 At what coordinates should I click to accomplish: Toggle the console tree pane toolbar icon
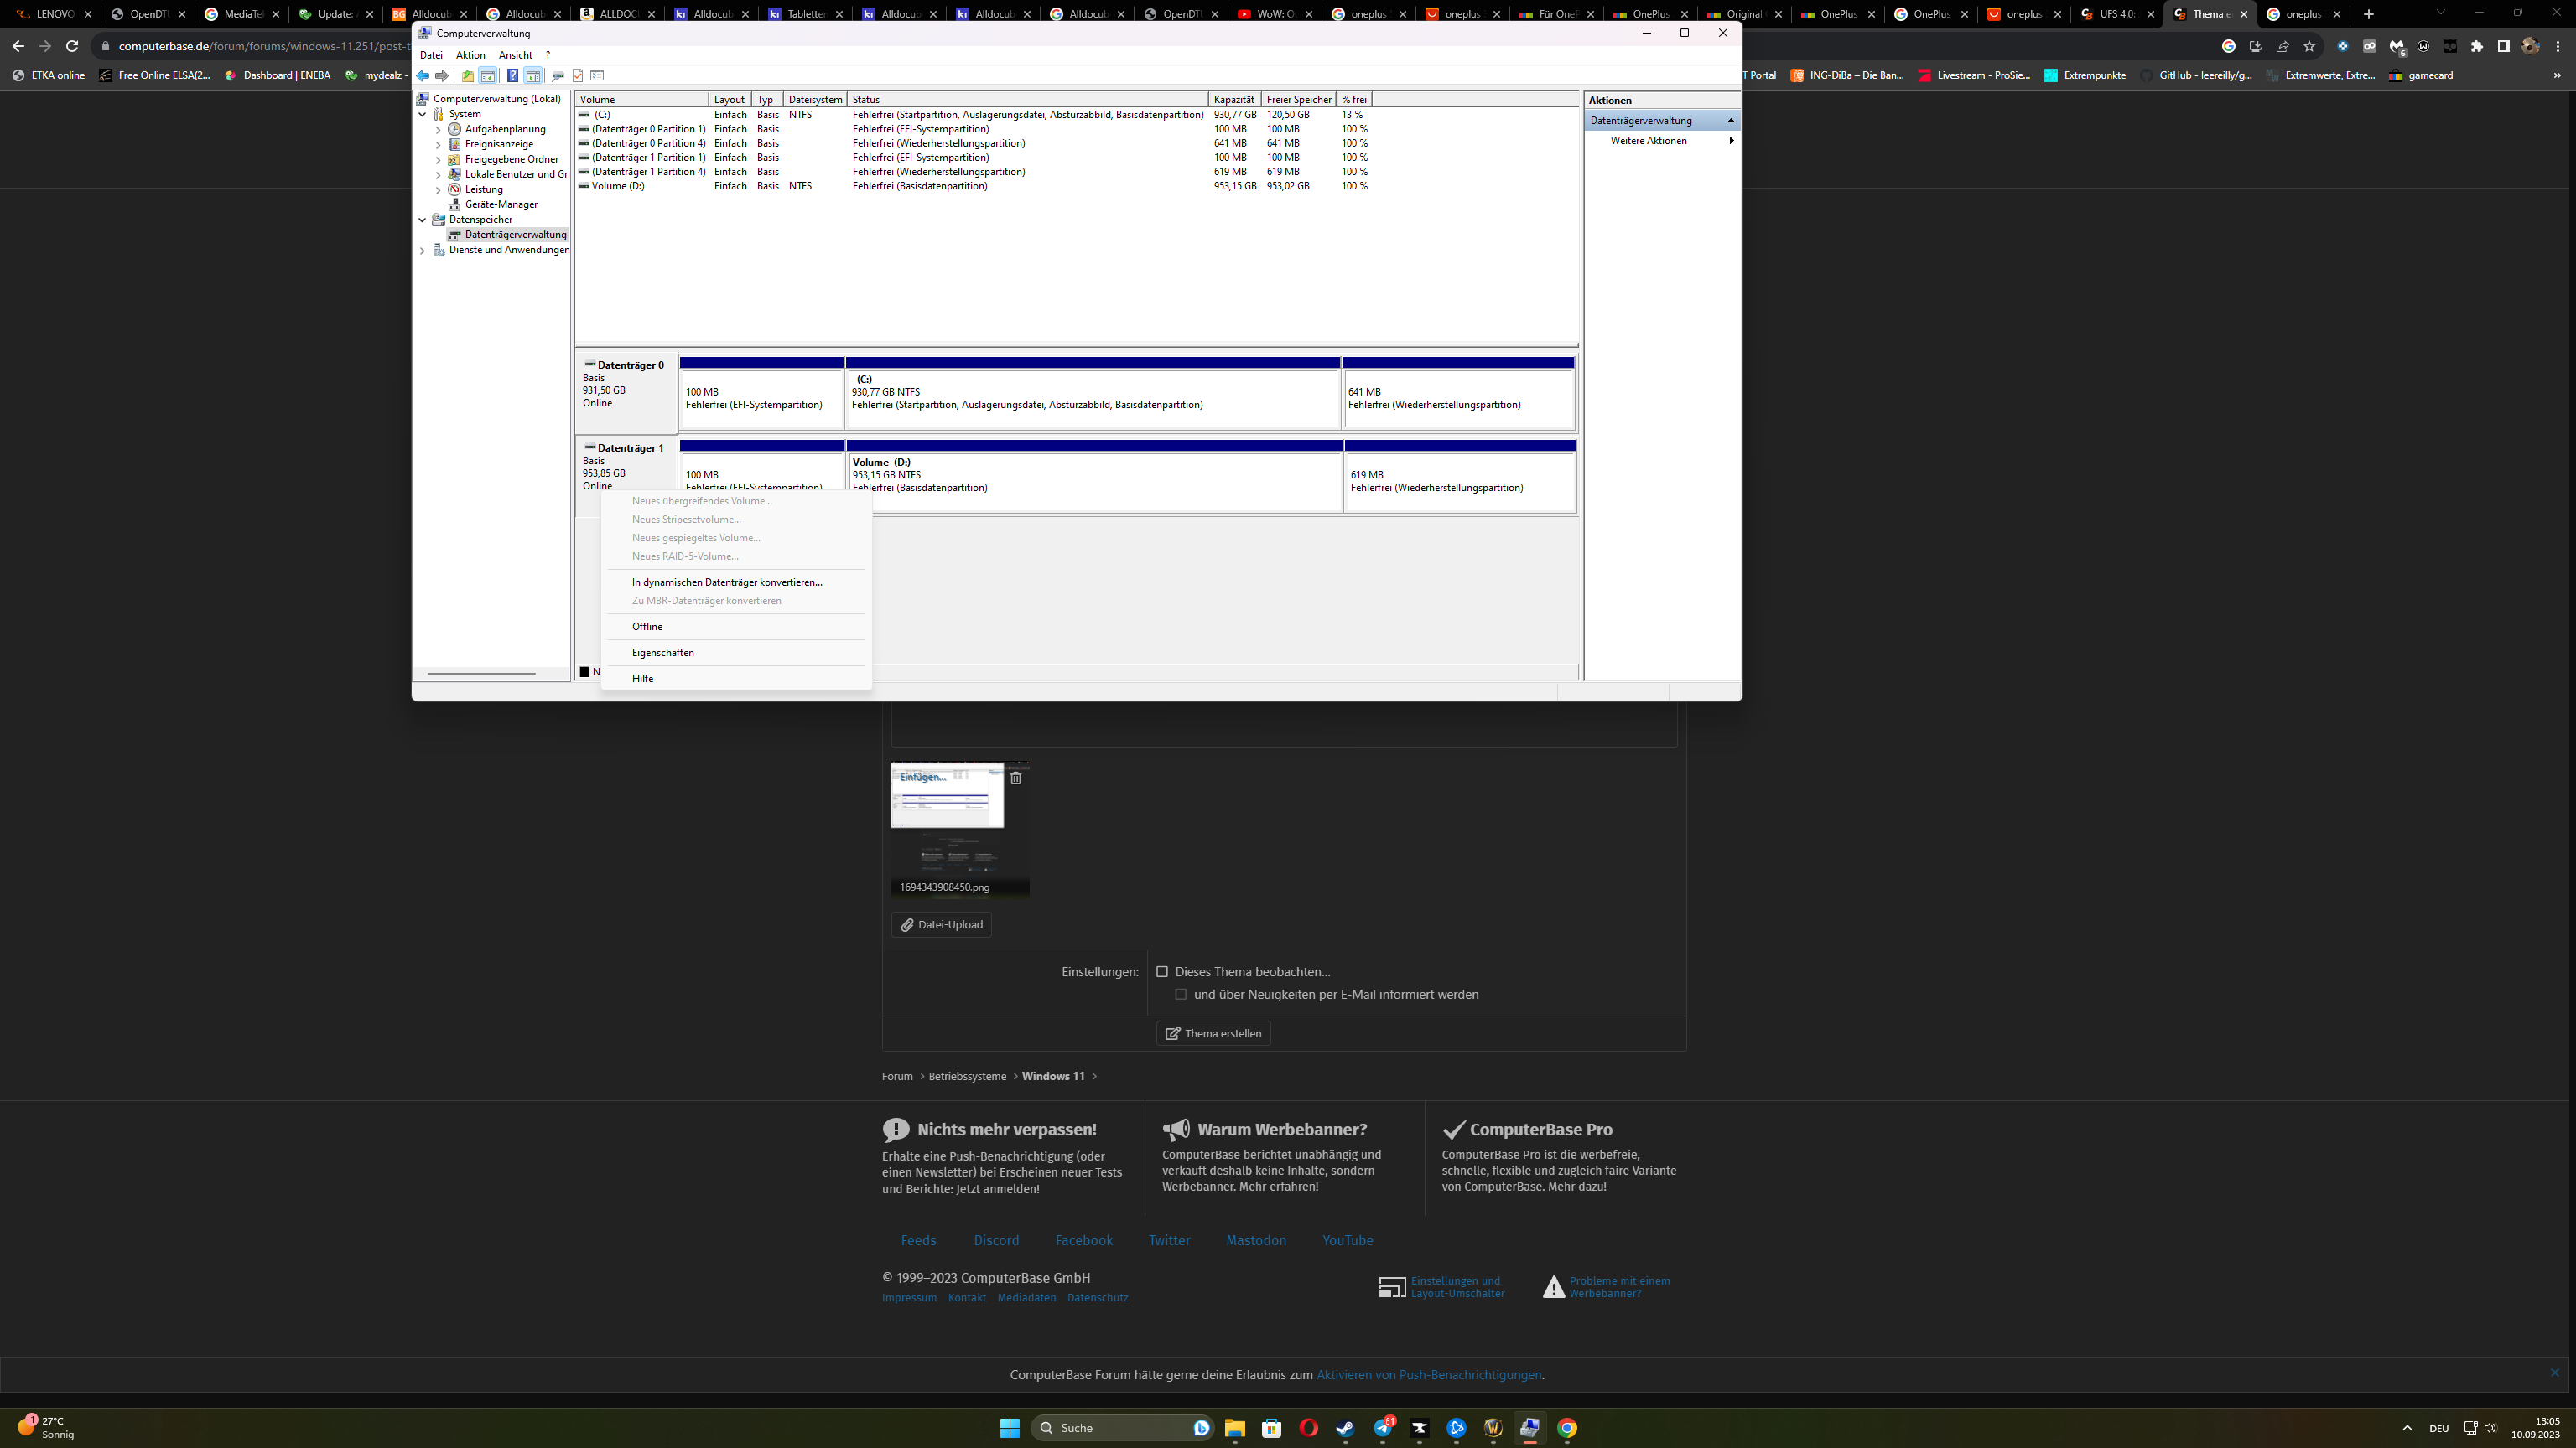[488, 76]
